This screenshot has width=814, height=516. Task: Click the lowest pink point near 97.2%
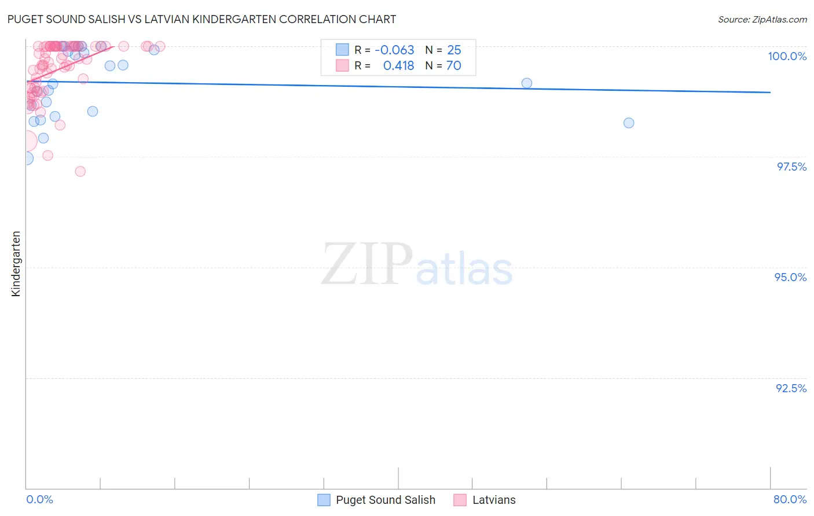pos(80,171)
